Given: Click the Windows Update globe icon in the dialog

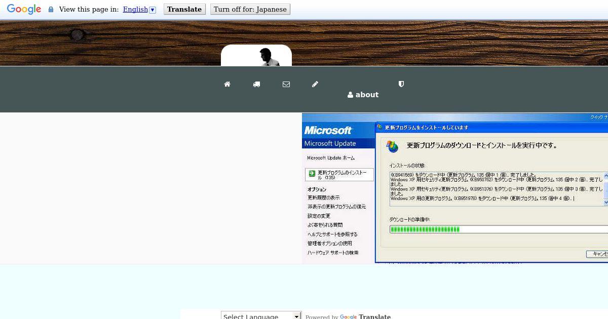Looking at the screenshot, I should 392,146.
